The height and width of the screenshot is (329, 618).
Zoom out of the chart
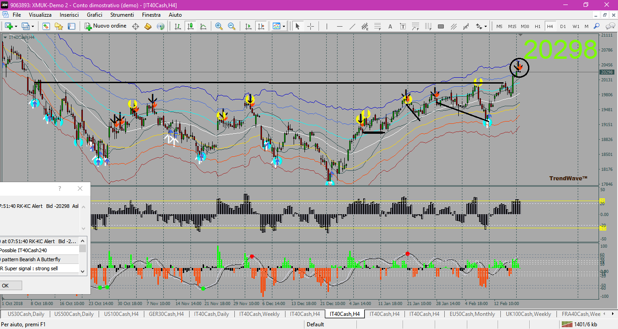tap(232, 26)
